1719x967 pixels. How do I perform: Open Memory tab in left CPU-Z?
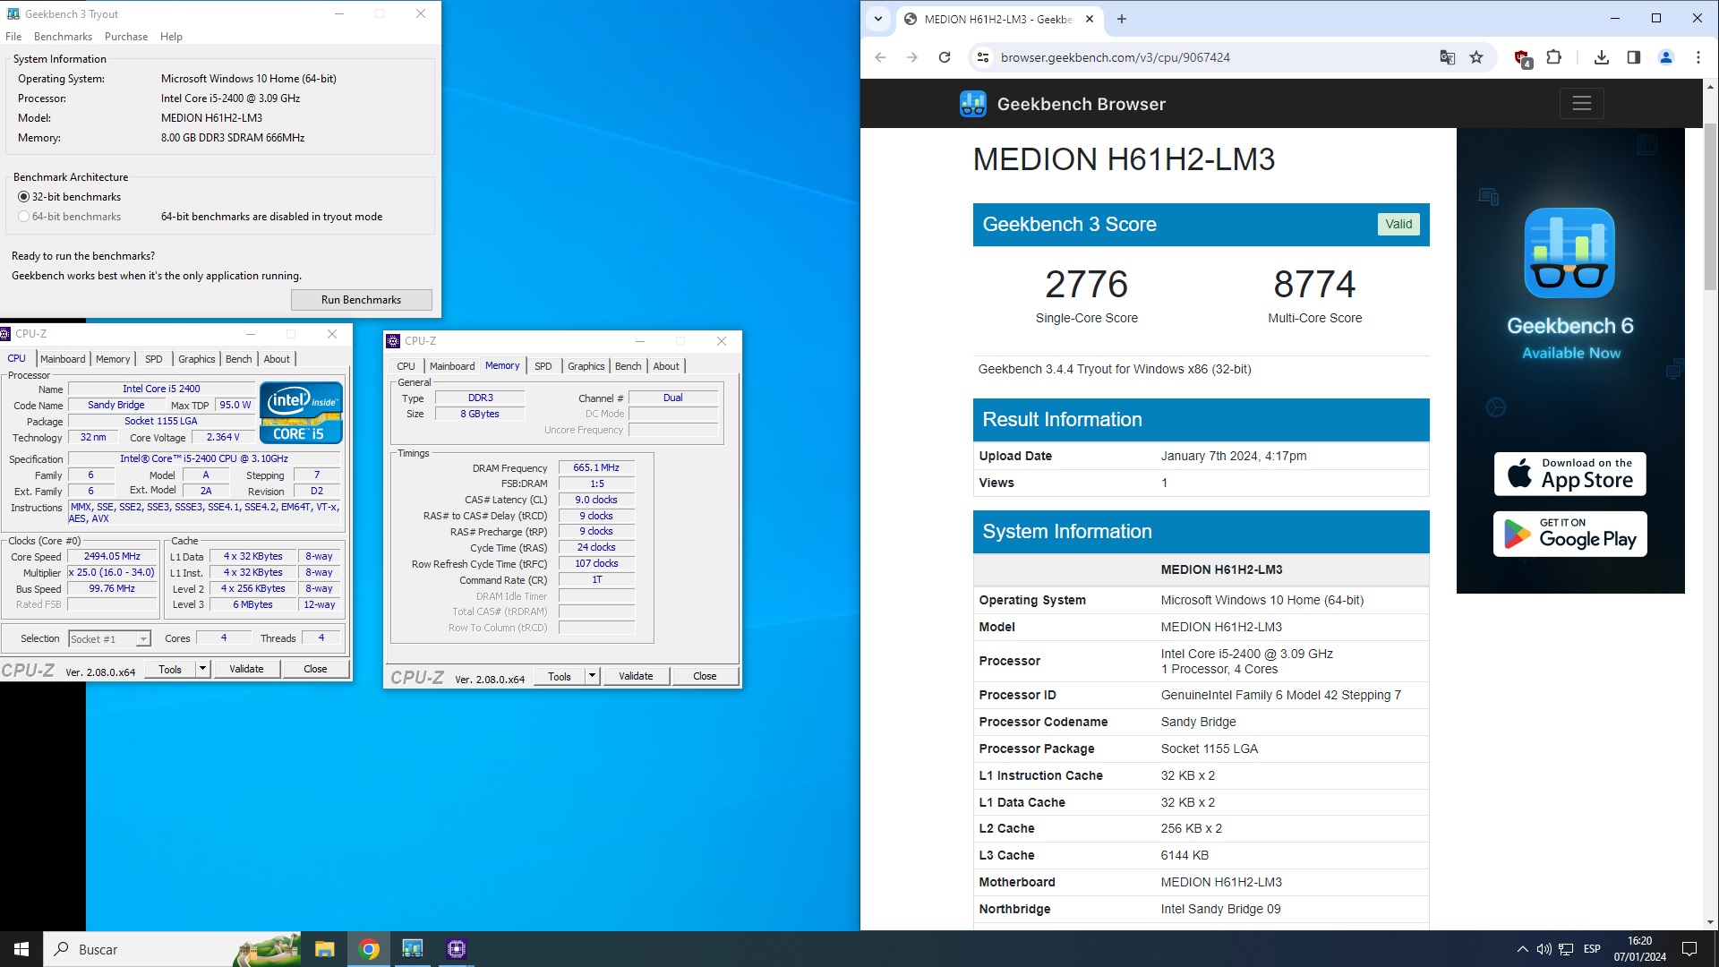[113, 359]
